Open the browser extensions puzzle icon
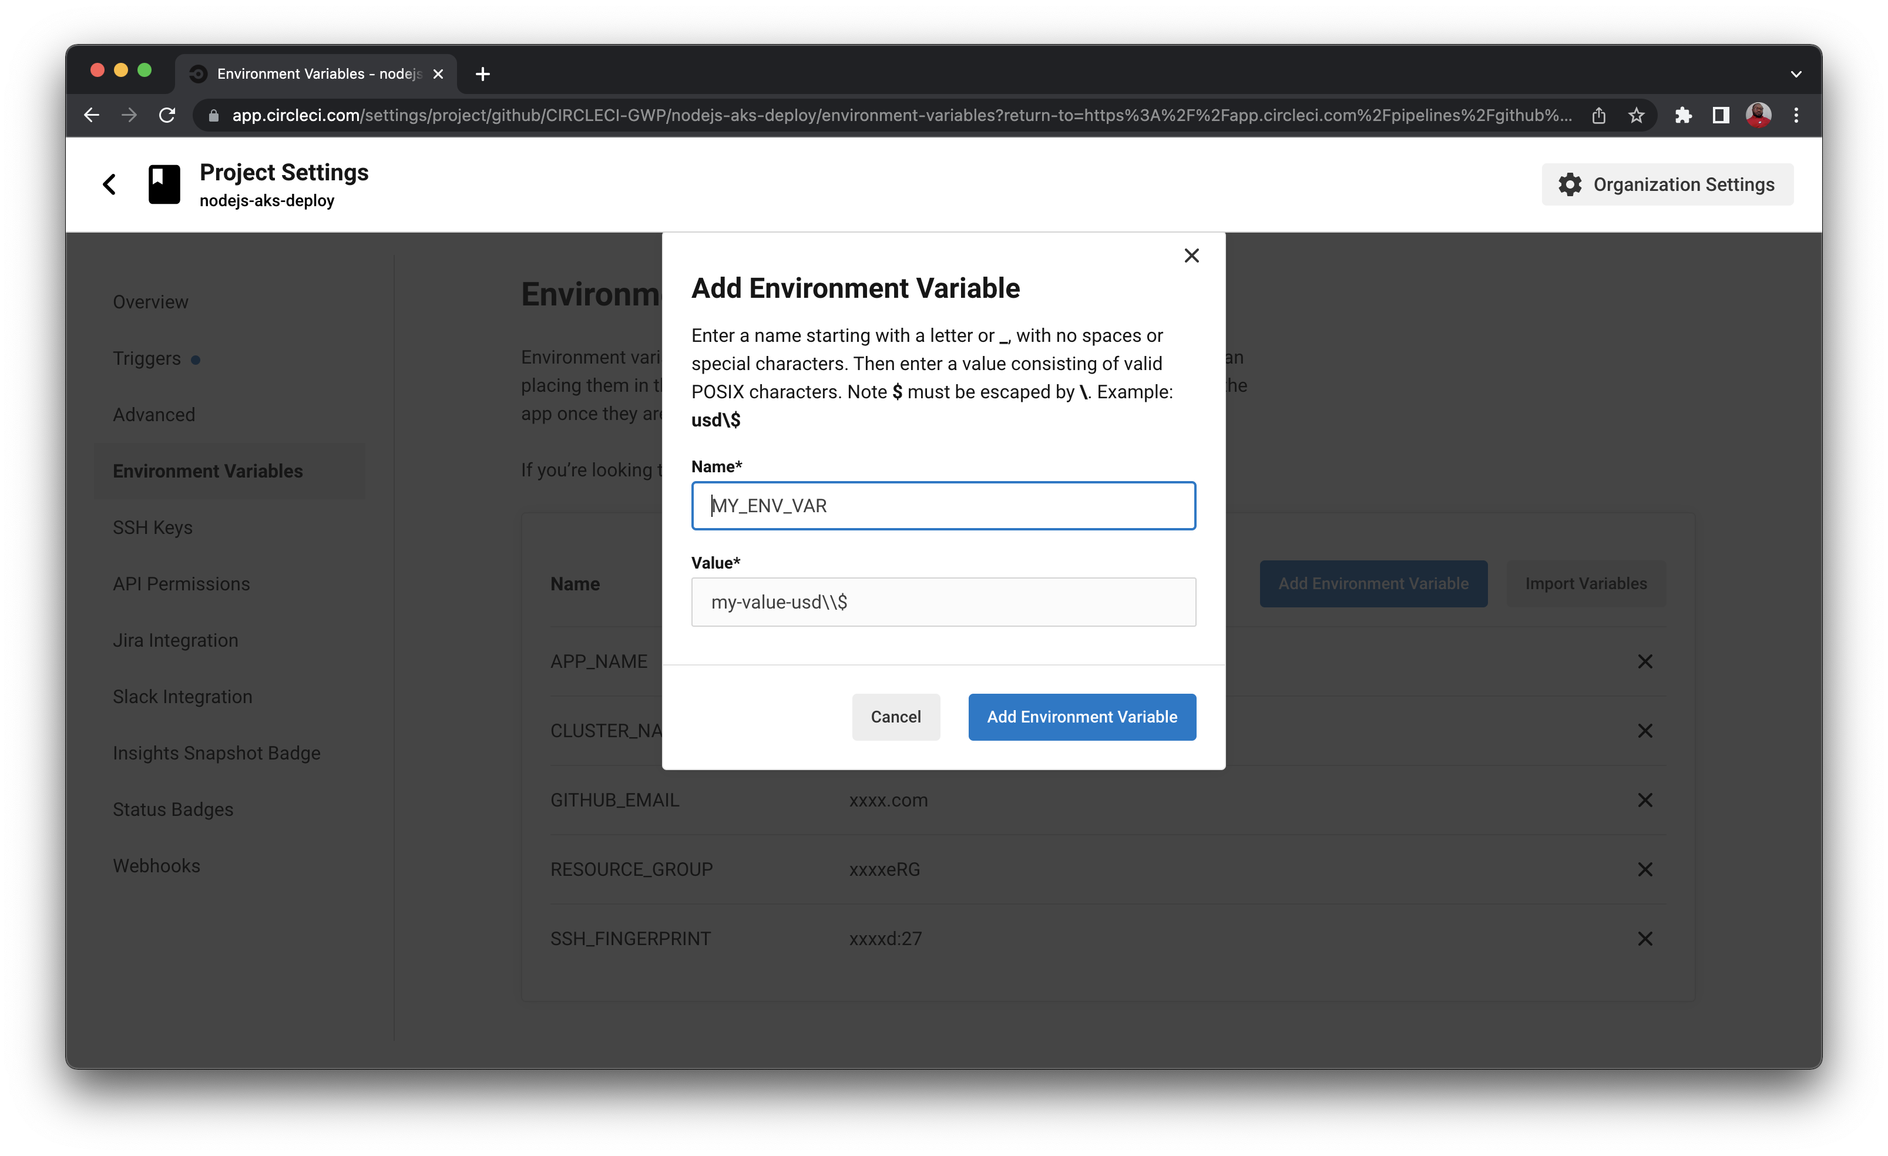The image size is (1888, 1156). click(x=1684, y=115)
